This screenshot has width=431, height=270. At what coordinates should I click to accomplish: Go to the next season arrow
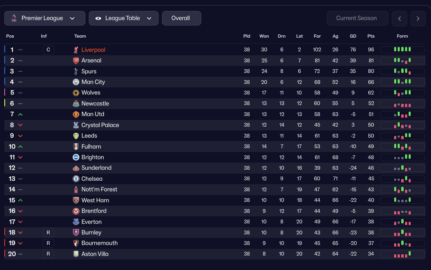418,18
